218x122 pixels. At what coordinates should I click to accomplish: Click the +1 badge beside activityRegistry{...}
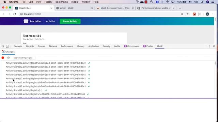point(46,90)
